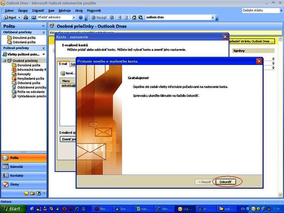Click the outlook:dnes address field
The image size is (284, 213).
click(179, 17)
